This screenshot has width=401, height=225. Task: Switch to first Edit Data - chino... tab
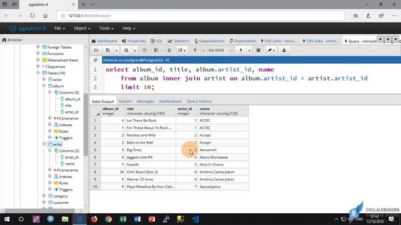279,41
